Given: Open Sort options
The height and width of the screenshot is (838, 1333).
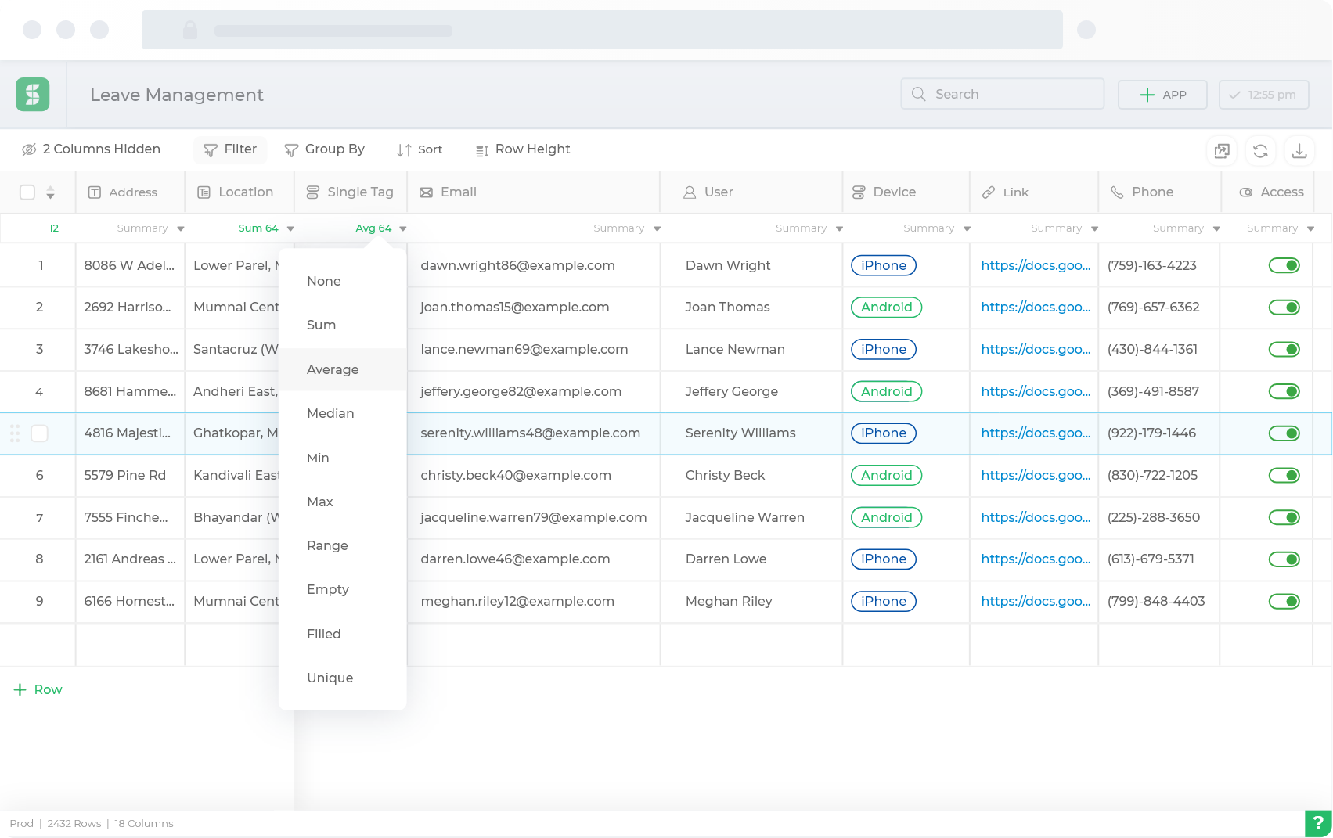Looking at the screenshot, I should pos(420,149).
